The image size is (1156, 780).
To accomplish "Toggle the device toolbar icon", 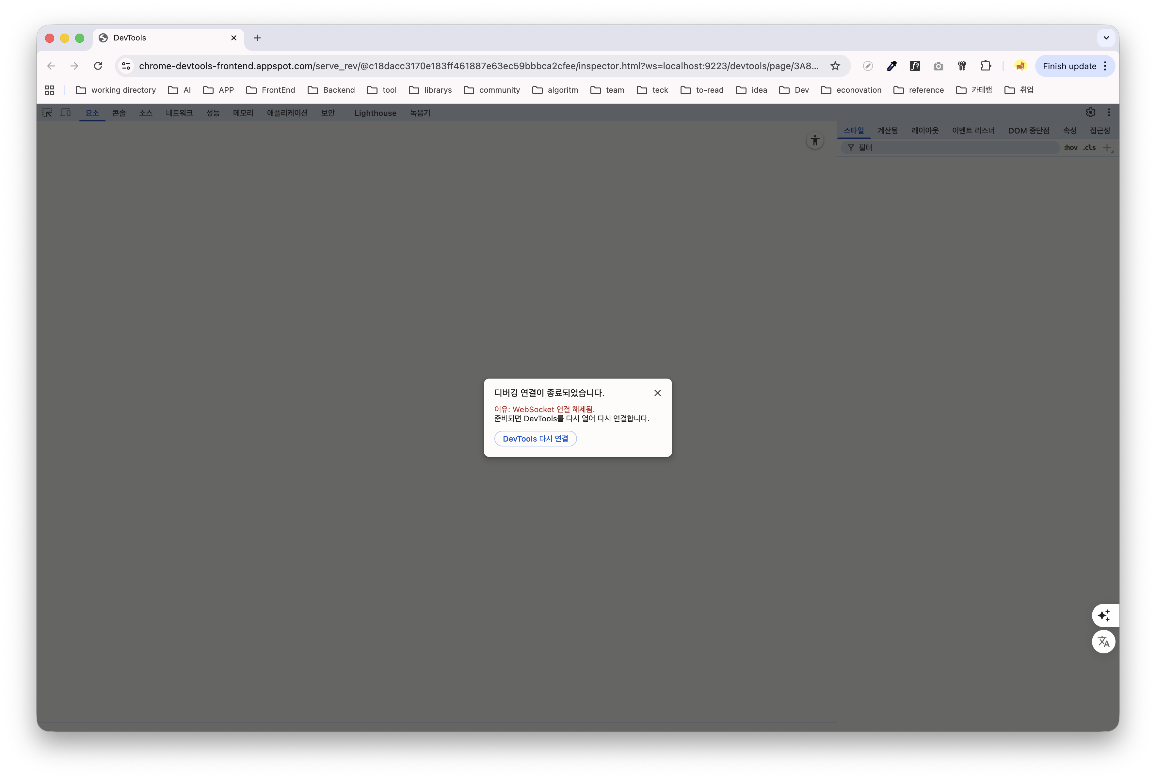I will (x=66, y=113).
